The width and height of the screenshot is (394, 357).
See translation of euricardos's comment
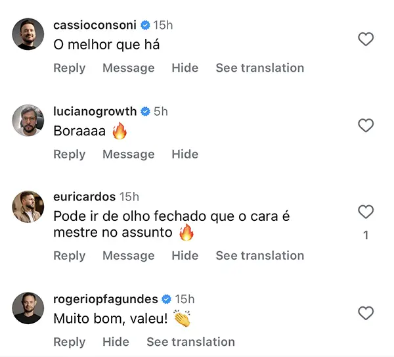(x=259, y=255)
